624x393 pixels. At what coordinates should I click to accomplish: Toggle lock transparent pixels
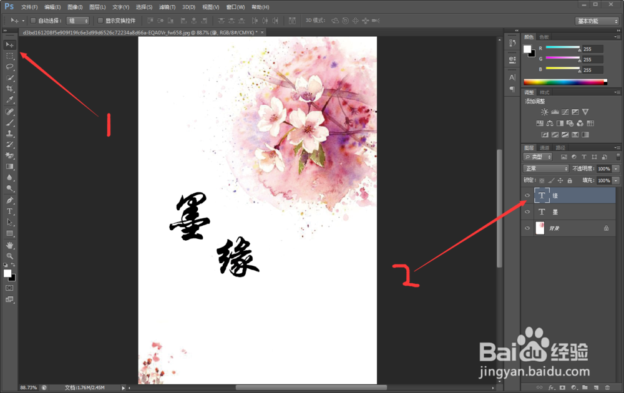point(542,180)
